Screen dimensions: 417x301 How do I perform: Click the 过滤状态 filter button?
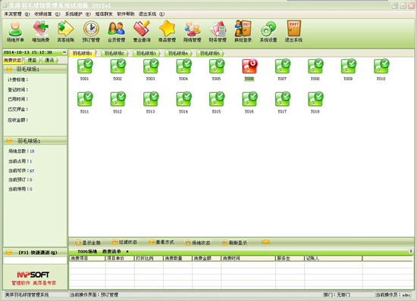point(124,242)
